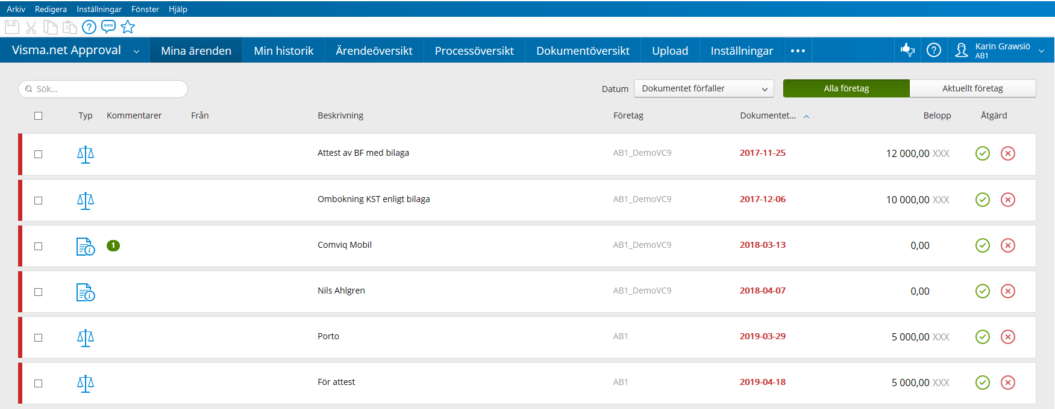Click the favorites star toolbar icon

coord(128,27)
